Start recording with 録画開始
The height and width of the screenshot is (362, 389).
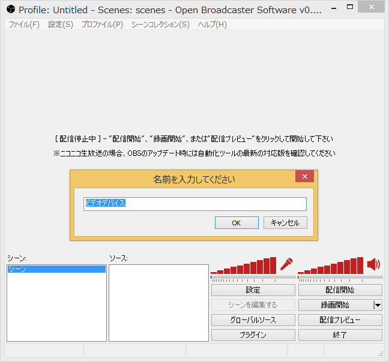coord(336,305)
